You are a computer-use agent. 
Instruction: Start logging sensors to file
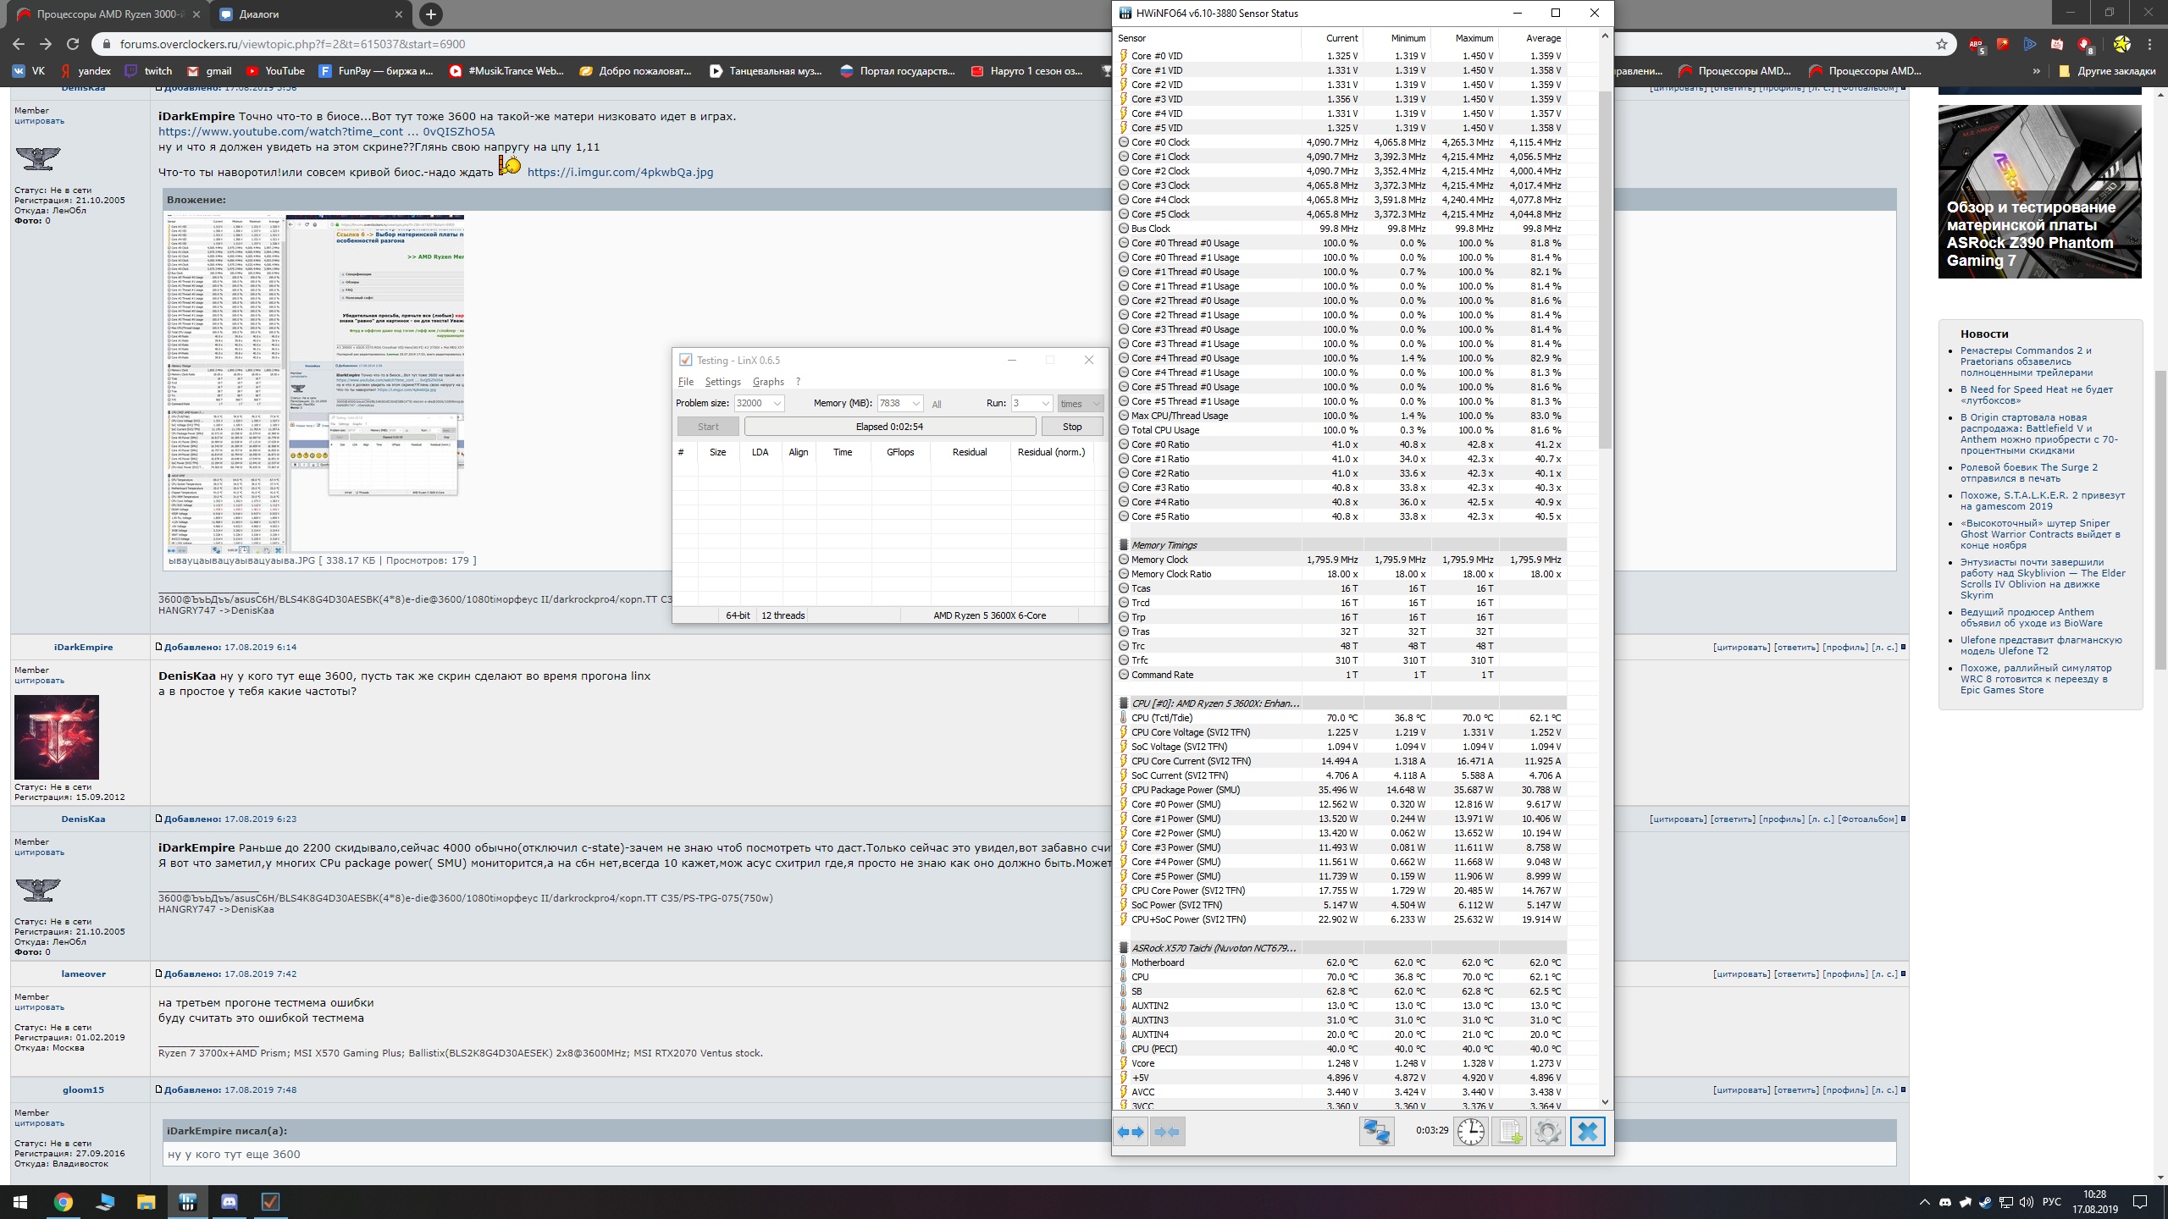[x=1509, y=1132]
